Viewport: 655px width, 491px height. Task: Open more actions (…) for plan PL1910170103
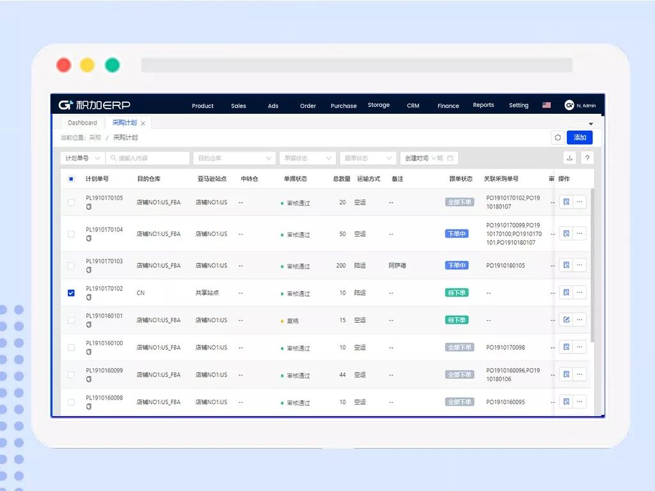[x=580, y=265]
